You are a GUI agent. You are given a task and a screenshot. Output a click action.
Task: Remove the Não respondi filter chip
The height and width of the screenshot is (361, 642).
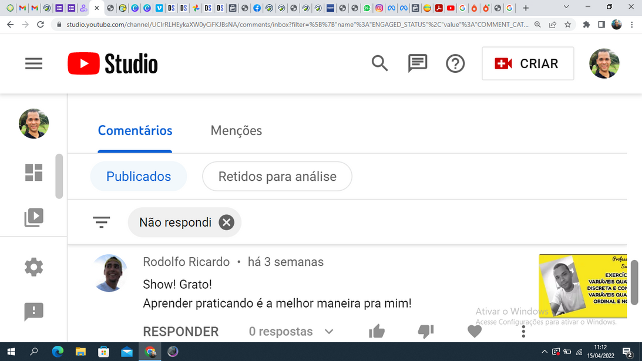click(226, 222)
